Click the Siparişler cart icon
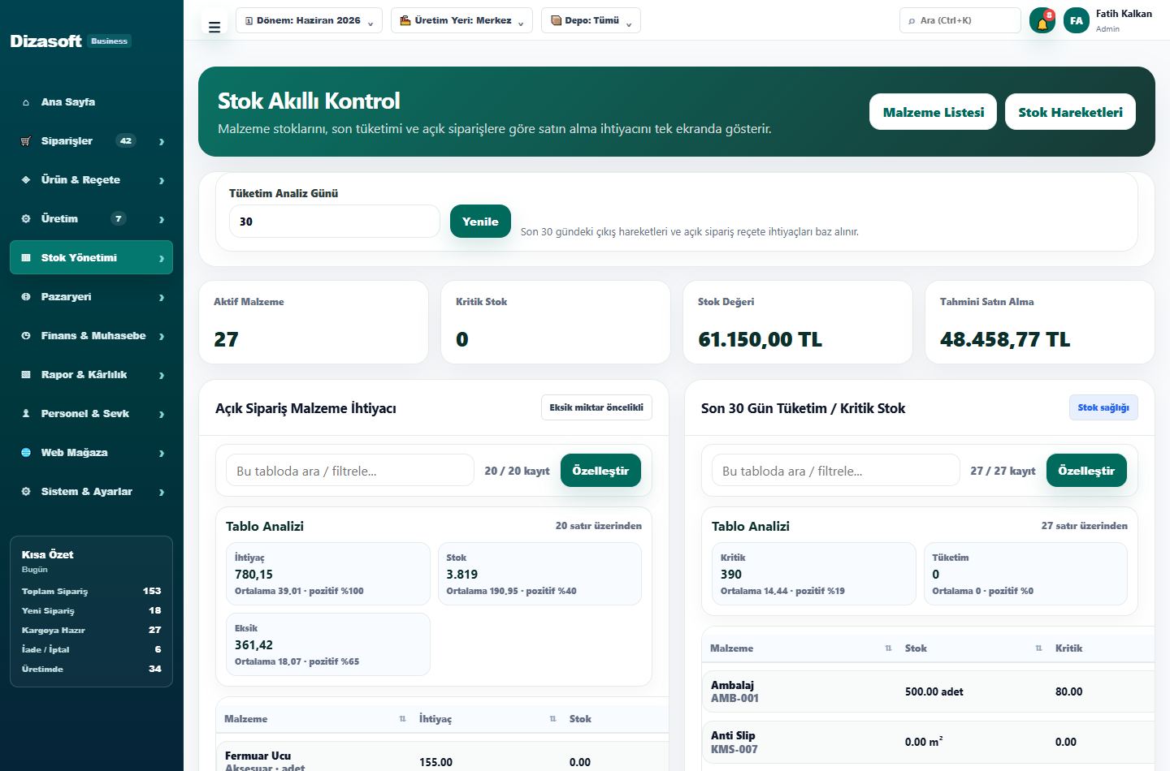Screen dimensions: 1170x771 26,141
